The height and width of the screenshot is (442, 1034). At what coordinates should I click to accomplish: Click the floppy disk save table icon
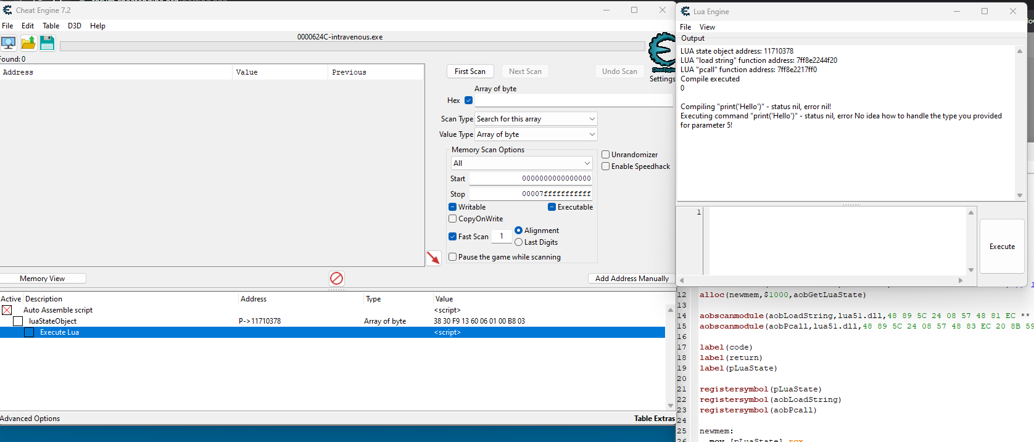coord(47,43)
